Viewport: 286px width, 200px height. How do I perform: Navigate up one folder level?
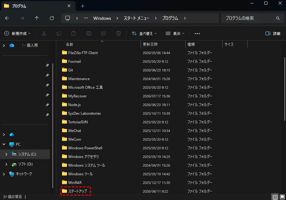tap(37, 18)
